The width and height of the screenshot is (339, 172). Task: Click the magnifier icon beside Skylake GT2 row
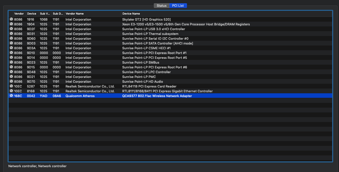click(x=11, y=19)
